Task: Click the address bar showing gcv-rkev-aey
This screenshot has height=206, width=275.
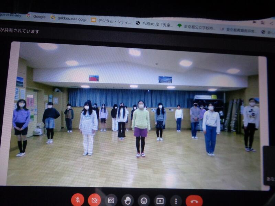Action: click(x=10, y=15)
